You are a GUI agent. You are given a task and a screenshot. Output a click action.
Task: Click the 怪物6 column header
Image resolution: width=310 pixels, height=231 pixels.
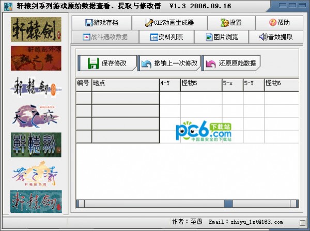(282, 85)
